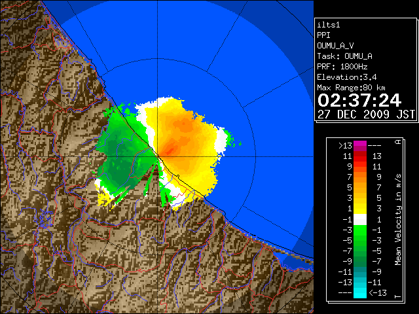Pick the white zero-velocity band on the scale
This screenshot has height=314, width=419.
[x=360, y=219]
